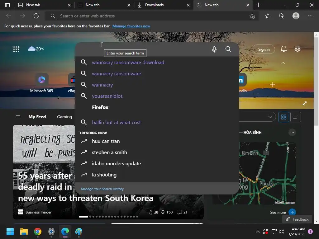Open Paint app from taskbar
The image size is (319, 239).
[x=79, y=232]
